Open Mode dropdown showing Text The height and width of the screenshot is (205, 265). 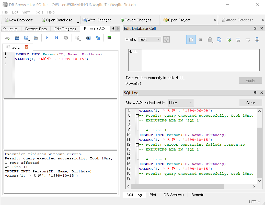click(x=149, y=39)
